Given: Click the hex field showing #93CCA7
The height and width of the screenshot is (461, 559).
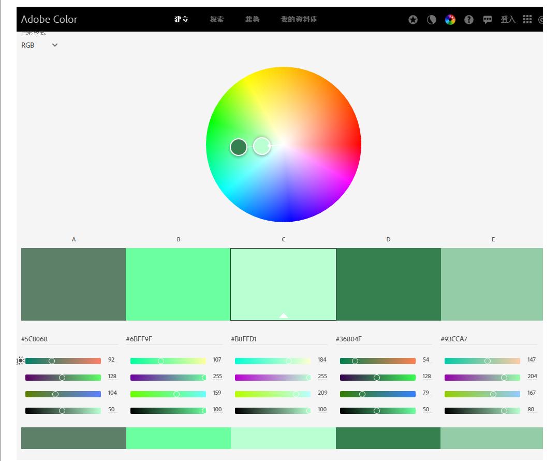Looking at the screenshot, I should [488, 339].
